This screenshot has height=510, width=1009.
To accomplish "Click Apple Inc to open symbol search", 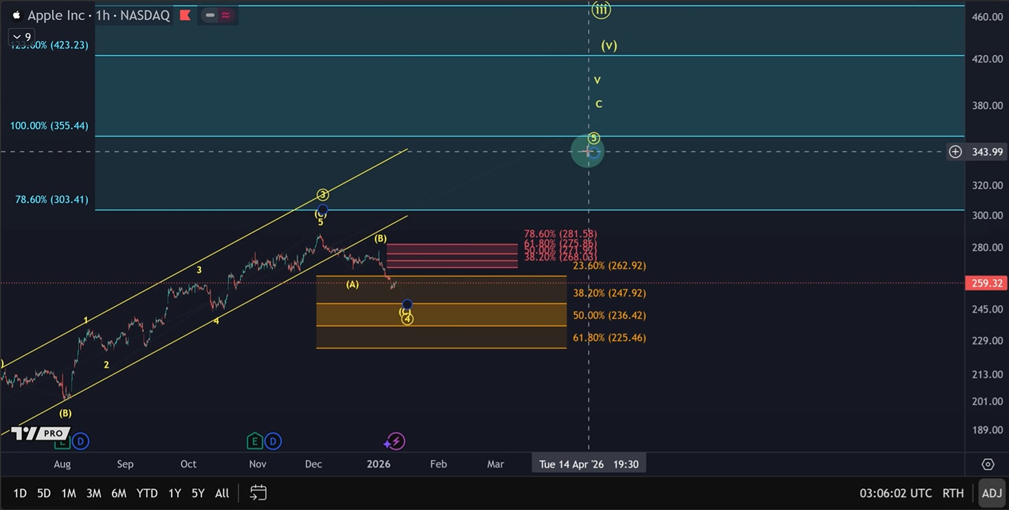I will [x=58, y=15].
